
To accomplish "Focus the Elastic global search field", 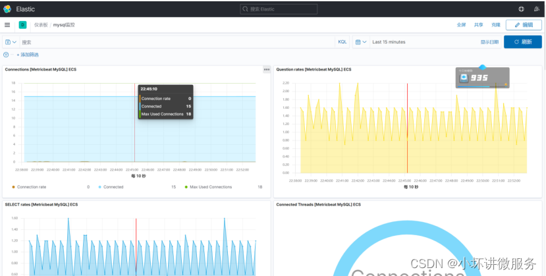I will 279,9.
